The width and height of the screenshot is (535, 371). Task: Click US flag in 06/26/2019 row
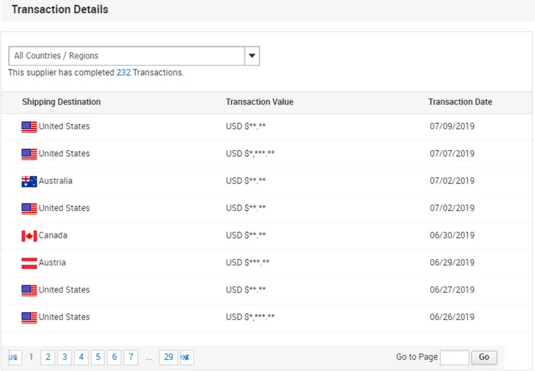click(x=29, y=317)
